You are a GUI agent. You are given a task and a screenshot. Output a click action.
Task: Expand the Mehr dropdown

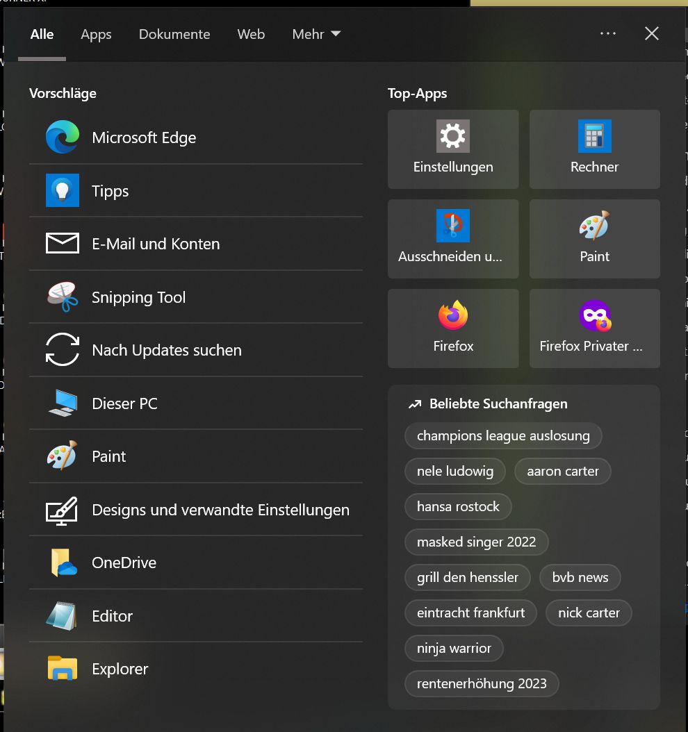[316, 35]
